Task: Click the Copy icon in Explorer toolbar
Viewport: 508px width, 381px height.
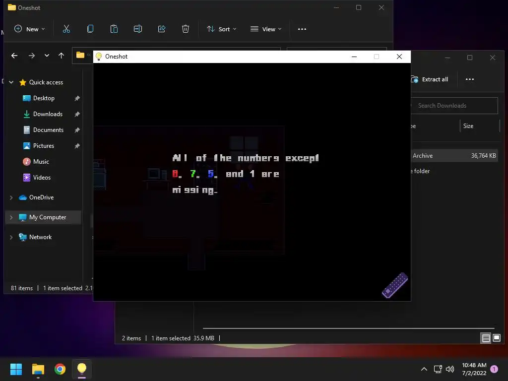Action: tap(90, 29)
